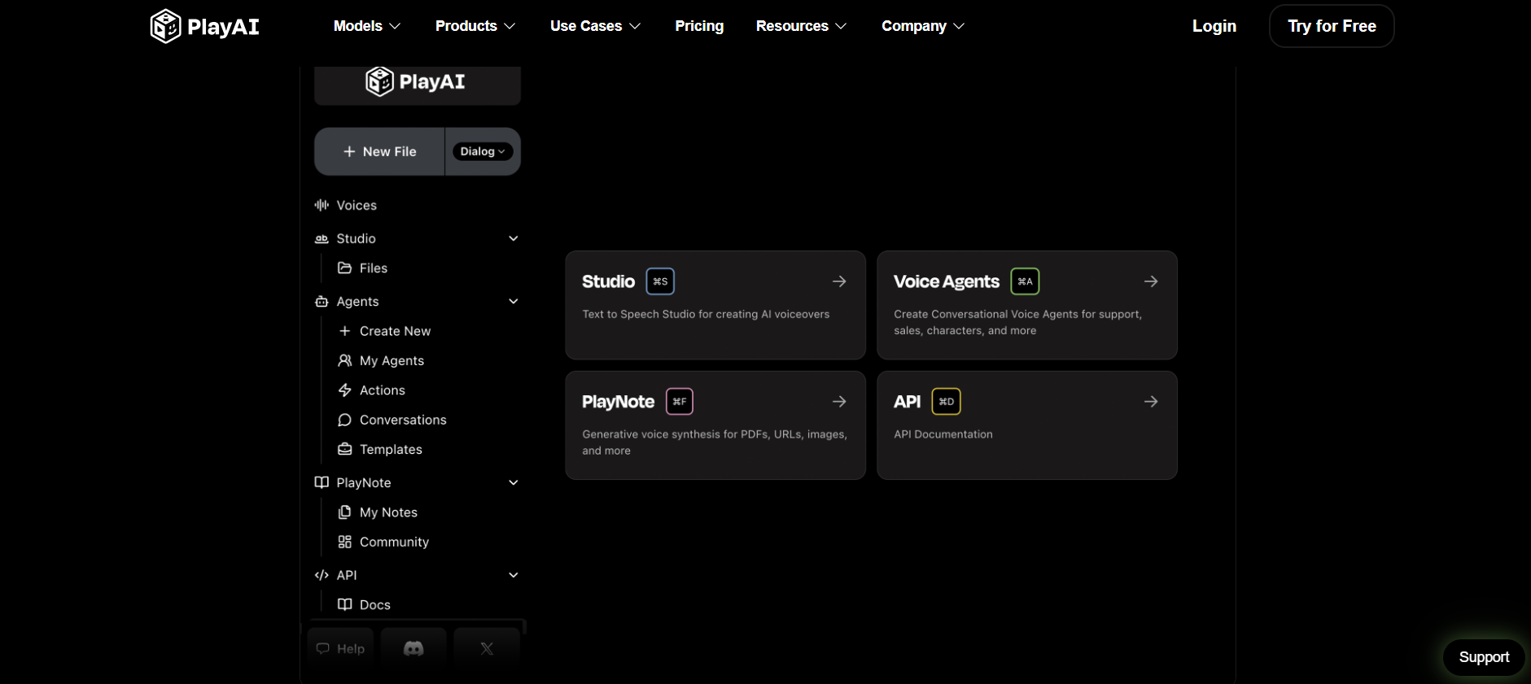Collapse the Agents section chevron

click(x=514, y=301)
